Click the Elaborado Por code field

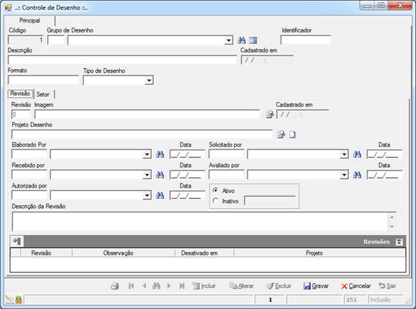[29, 154]
